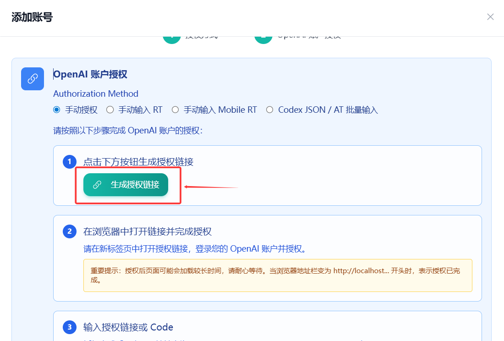Click the 添加账号 dialog title
The height and width of the screenshot is (341, 504).
point(32,17)
